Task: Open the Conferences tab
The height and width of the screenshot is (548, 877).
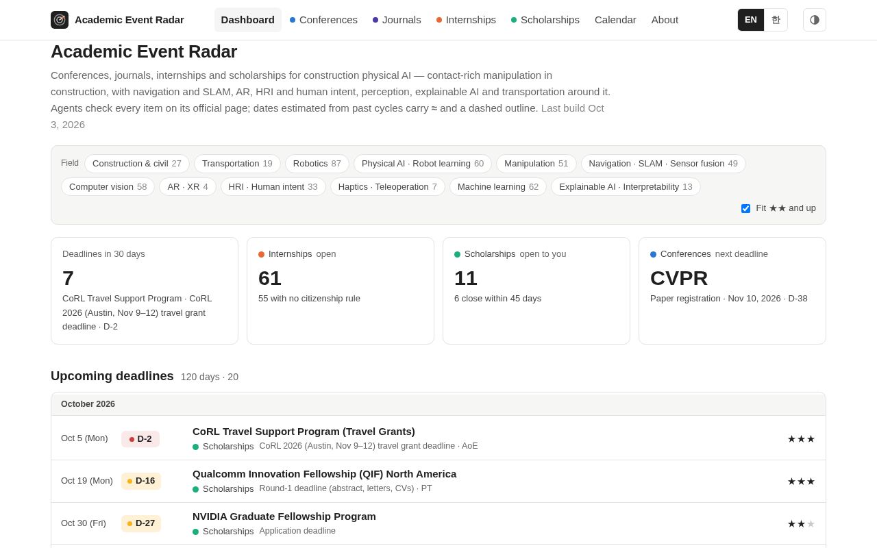Action: [x=323, y=20]
